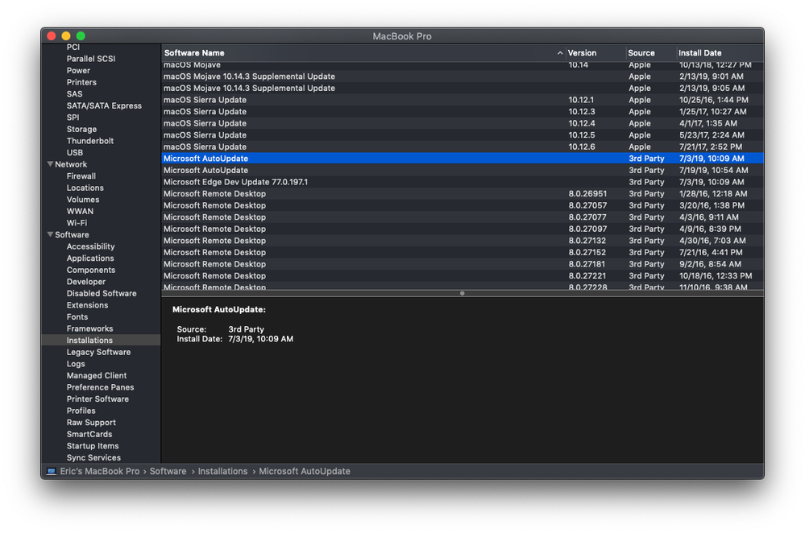
Task: Open Disabled Software list
Action: 102,293
